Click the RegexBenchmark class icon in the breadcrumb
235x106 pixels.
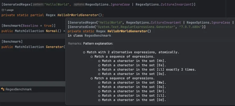(x=3, y=89)
